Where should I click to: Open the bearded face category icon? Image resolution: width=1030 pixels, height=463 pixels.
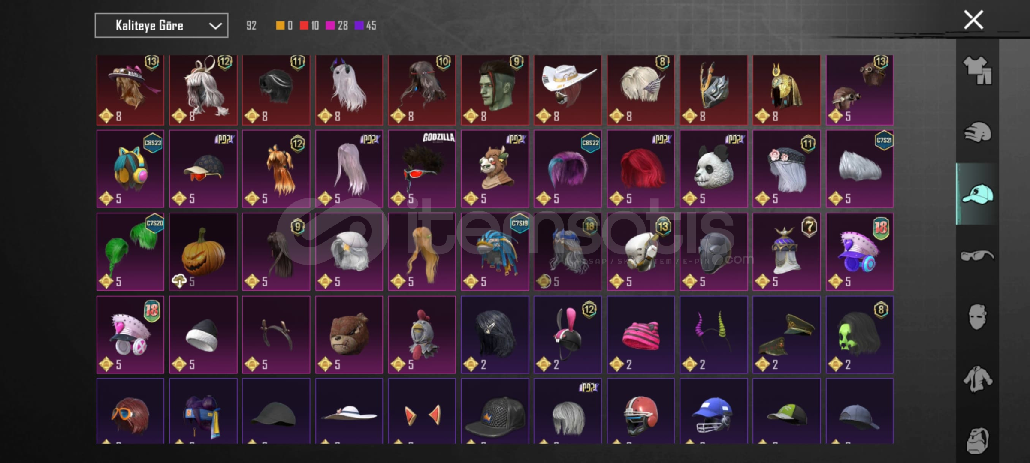[977, 440]
